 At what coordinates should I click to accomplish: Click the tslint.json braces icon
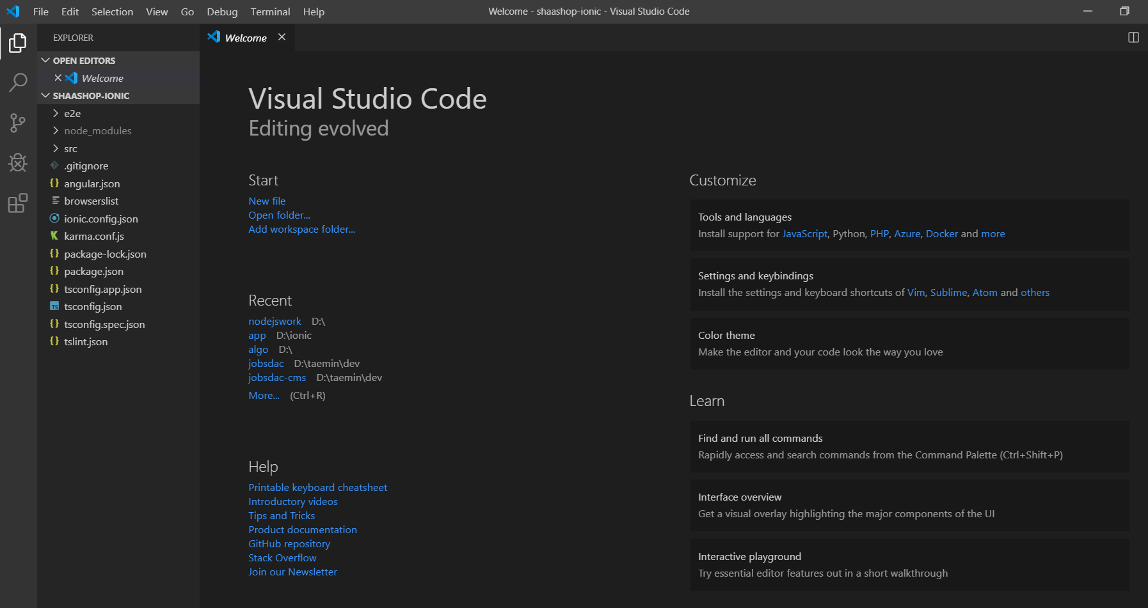click(x=54, y=341)
